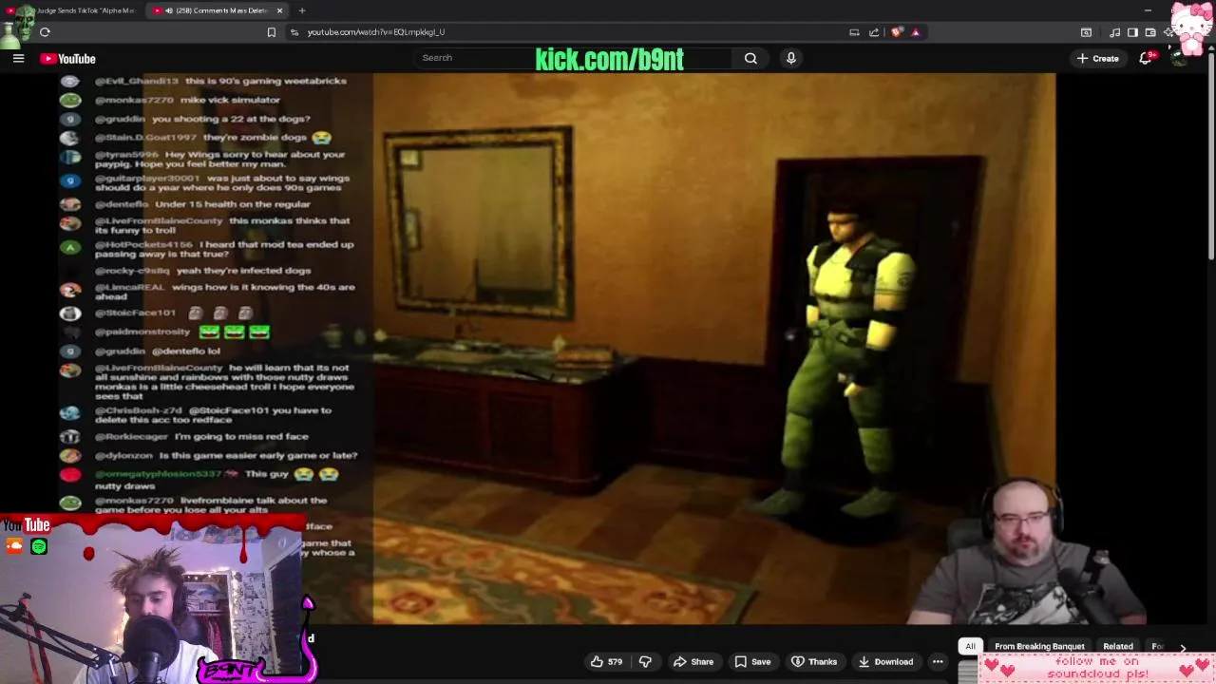Toggle the browser sidebar panel icon
Image resolution: width=1216 pixels, height=684 pixels.
tap(1132, 32)
